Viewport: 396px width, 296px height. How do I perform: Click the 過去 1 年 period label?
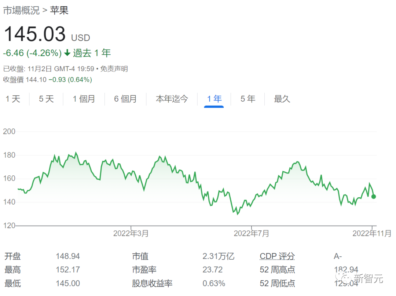(92, 53)
